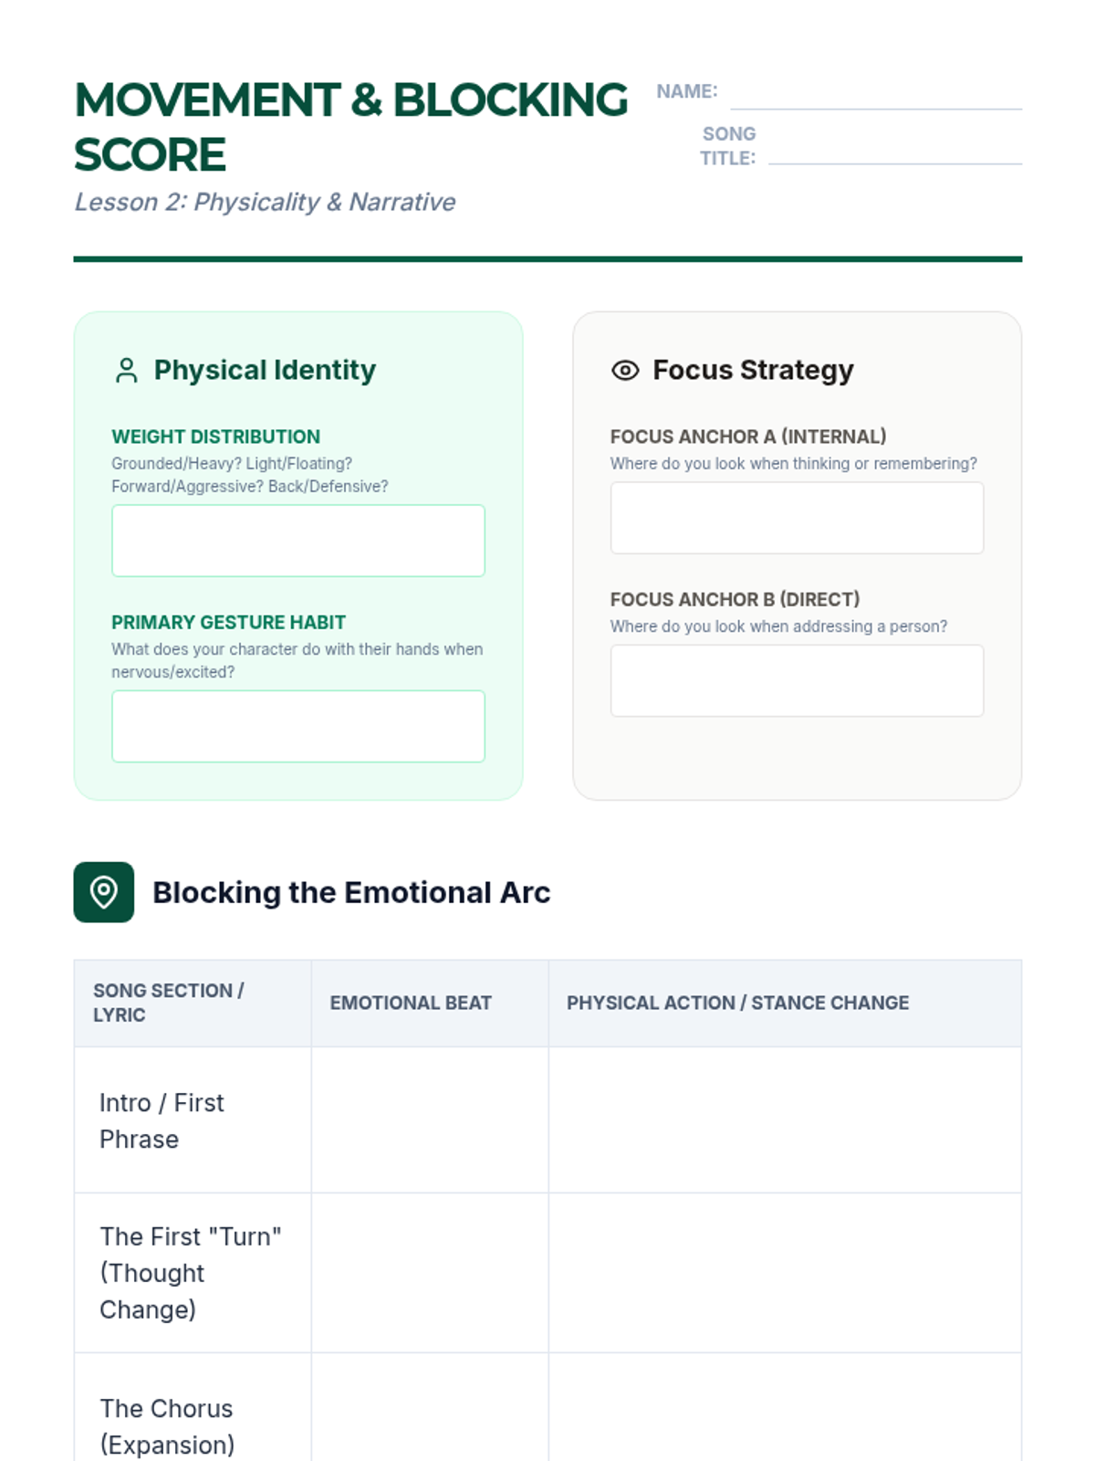Select the Emotional Beat cell for Intro
Screen dimensions: 1095x1461
coord(430,1120)
